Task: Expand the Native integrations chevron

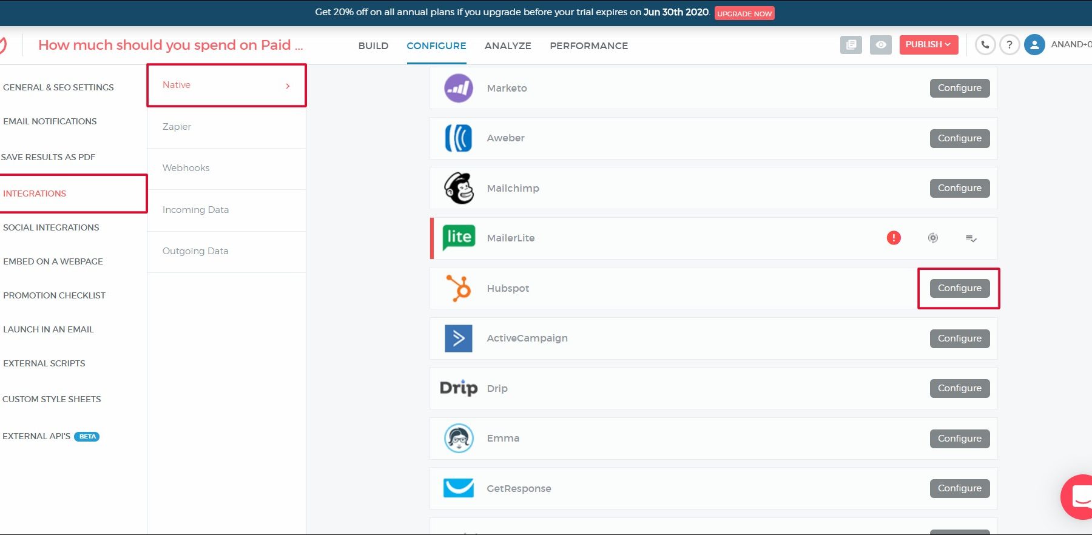Action: [288, 86]
